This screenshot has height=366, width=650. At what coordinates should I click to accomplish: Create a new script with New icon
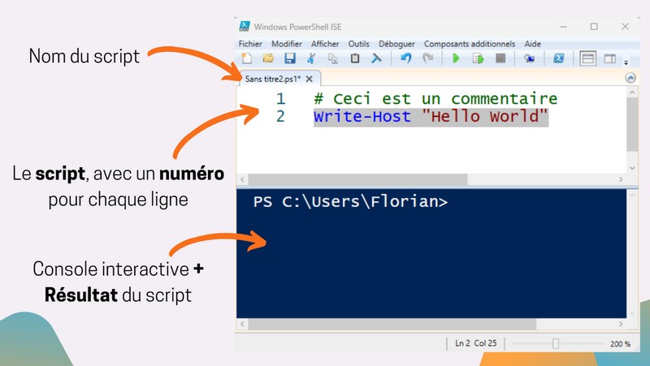tap(247, 58)
